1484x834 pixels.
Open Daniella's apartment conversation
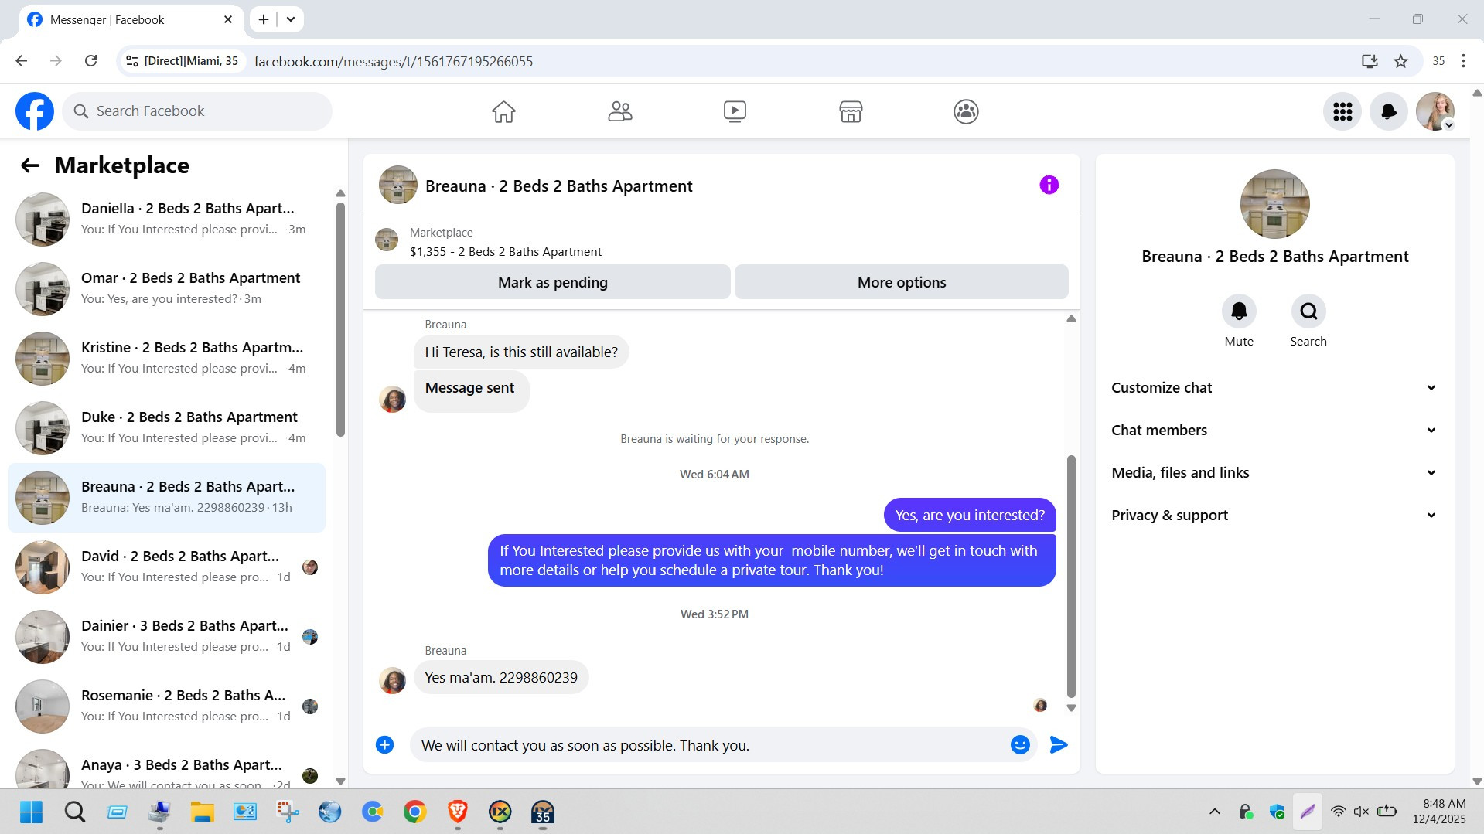(166, 219)
